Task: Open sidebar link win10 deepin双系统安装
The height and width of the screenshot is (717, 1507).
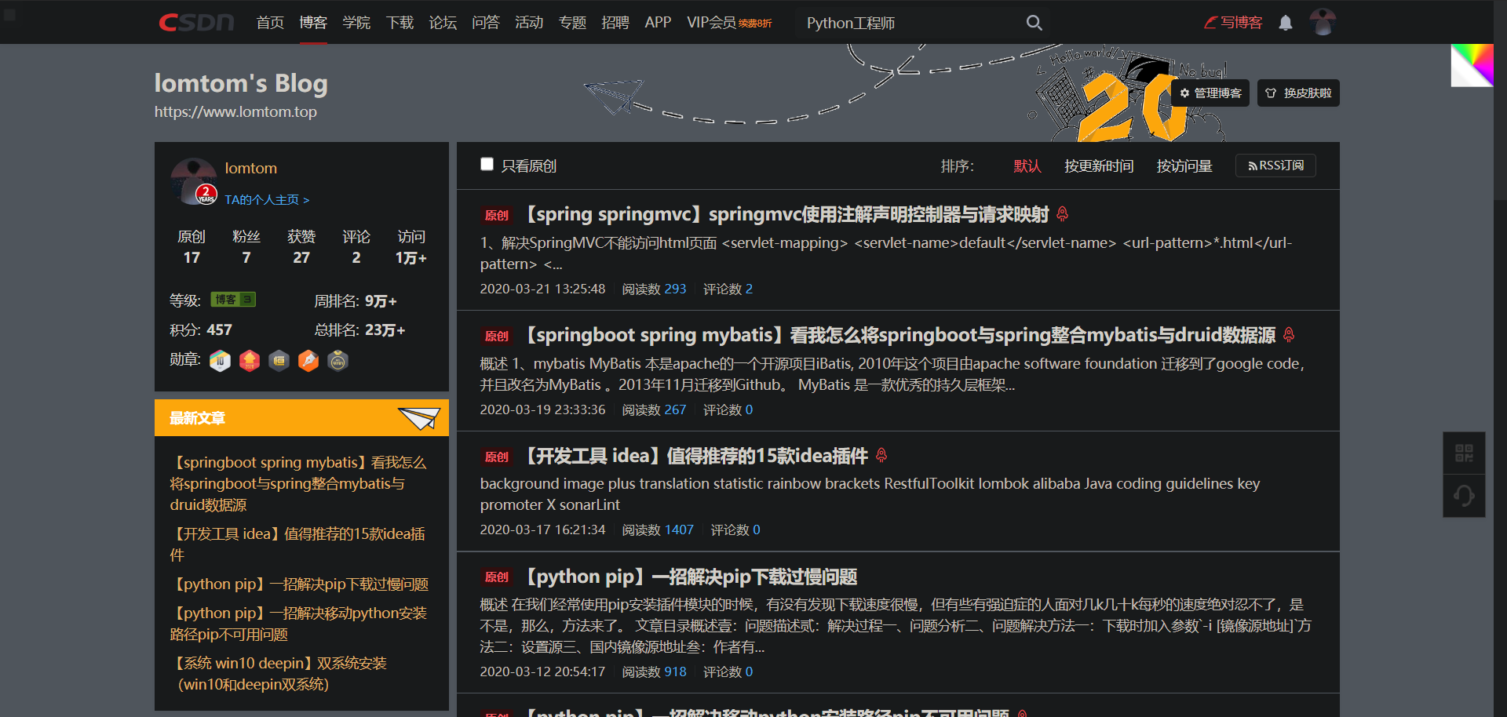Action: click(279, 674)
